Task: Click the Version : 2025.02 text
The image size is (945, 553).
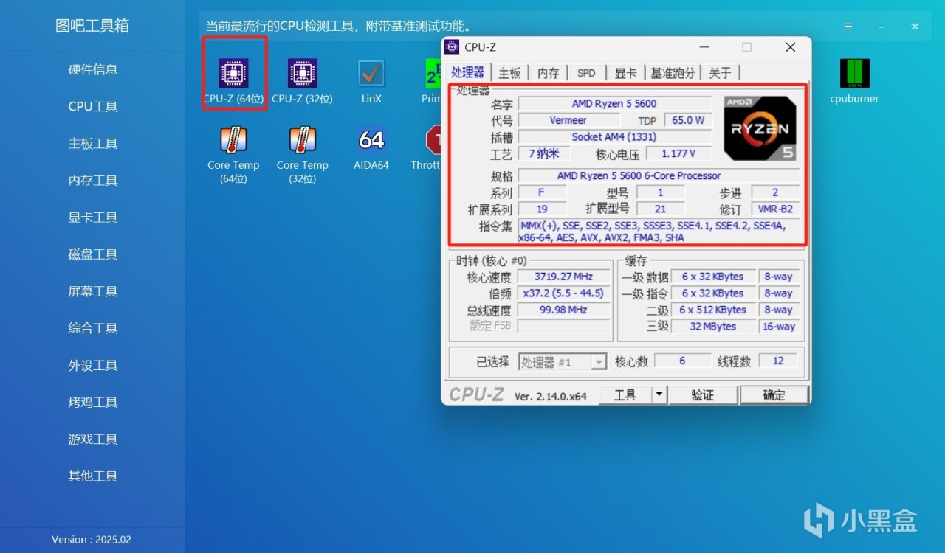Action: point(92,540)
